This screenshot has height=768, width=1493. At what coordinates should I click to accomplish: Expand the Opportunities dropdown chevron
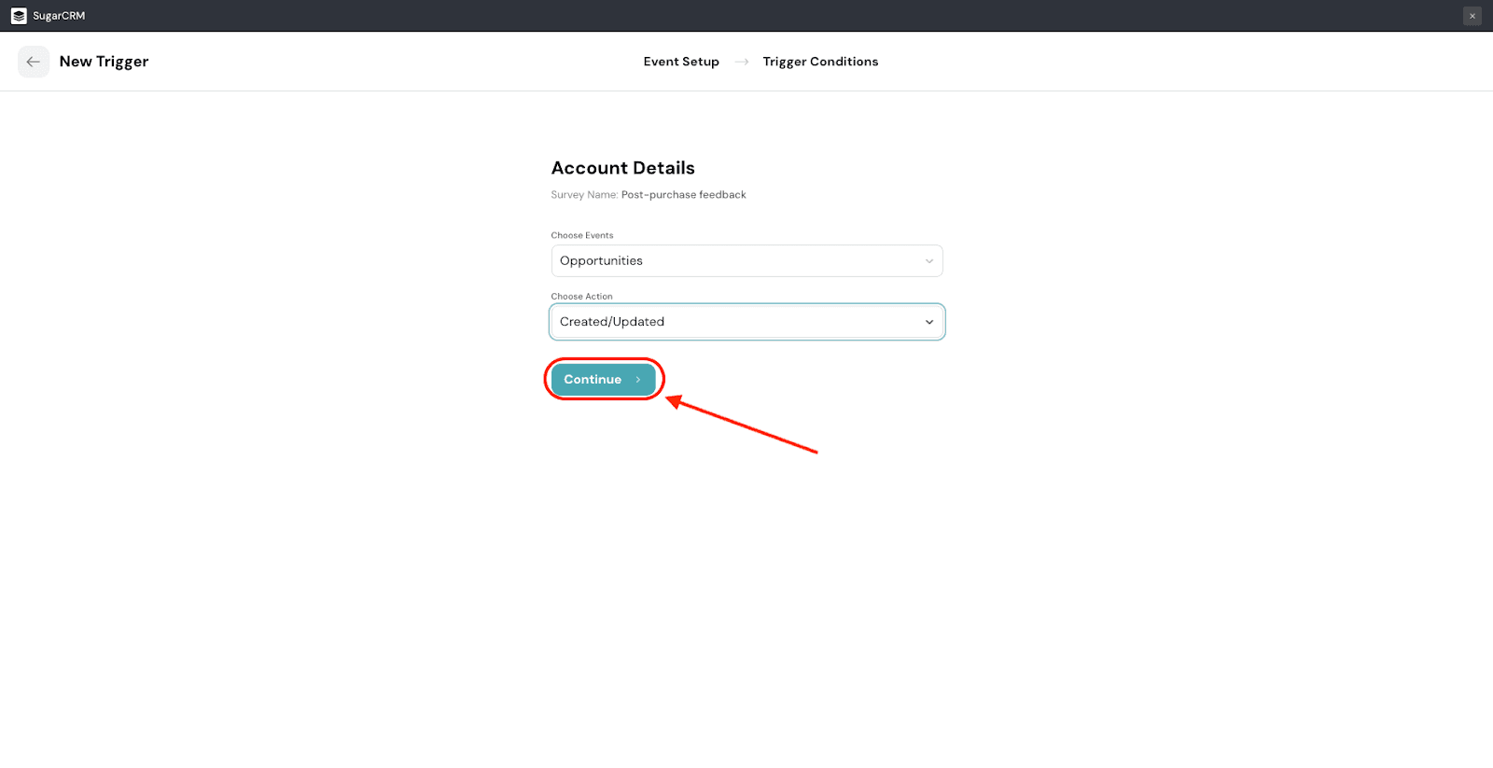click(x=928, y=261)
